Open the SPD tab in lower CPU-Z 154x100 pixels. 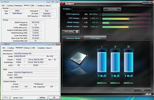(x=34, y=48)
